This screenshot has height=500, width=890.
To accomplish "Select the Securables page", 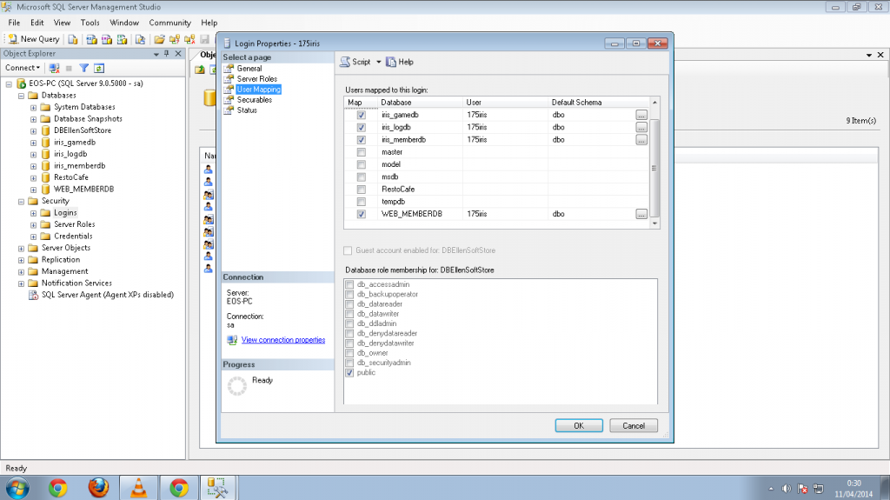I will click(255, 100).
